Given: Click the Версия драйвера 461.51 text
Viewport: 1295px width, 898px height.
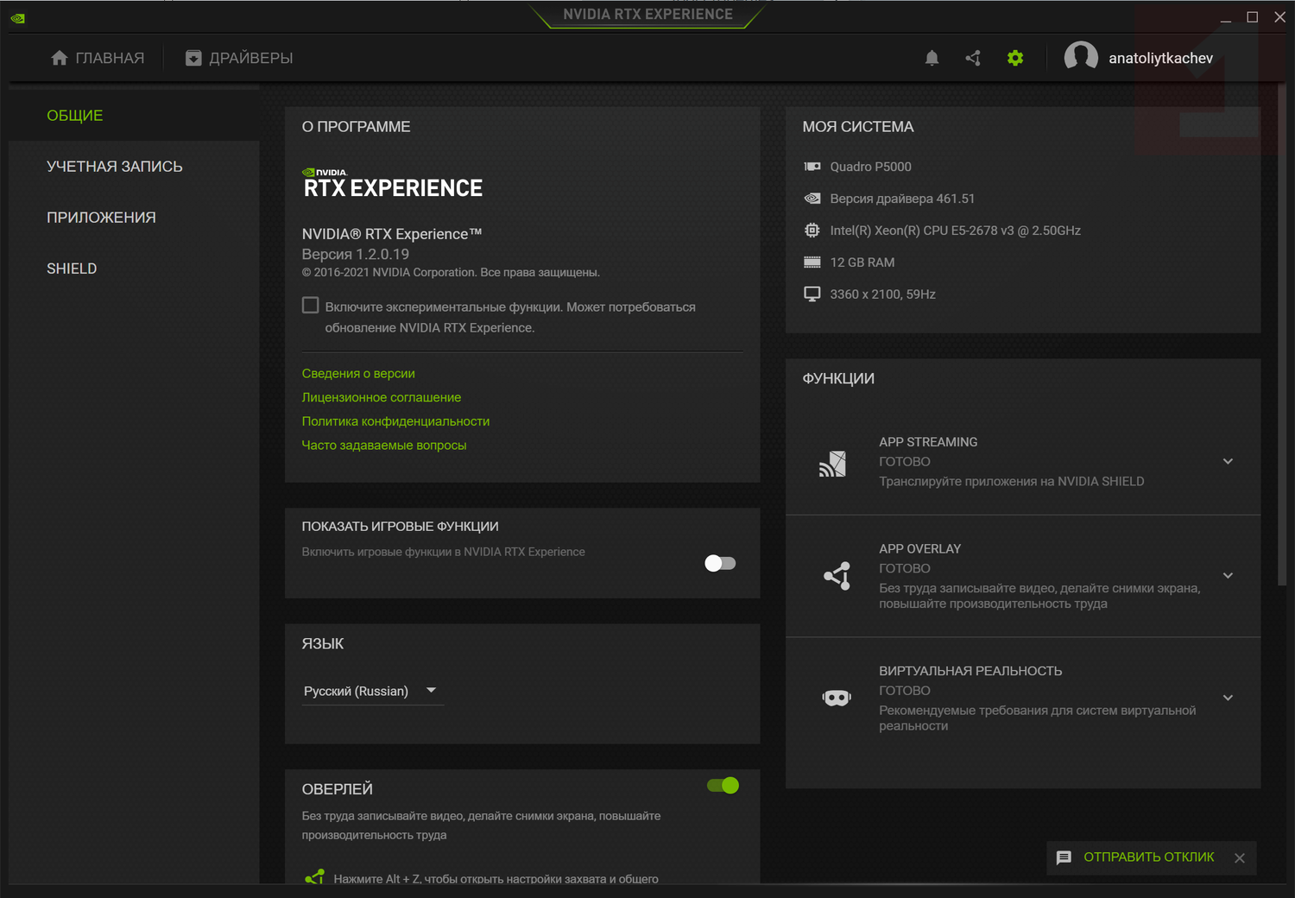Looking at the screenshot, I should point(902,199).
